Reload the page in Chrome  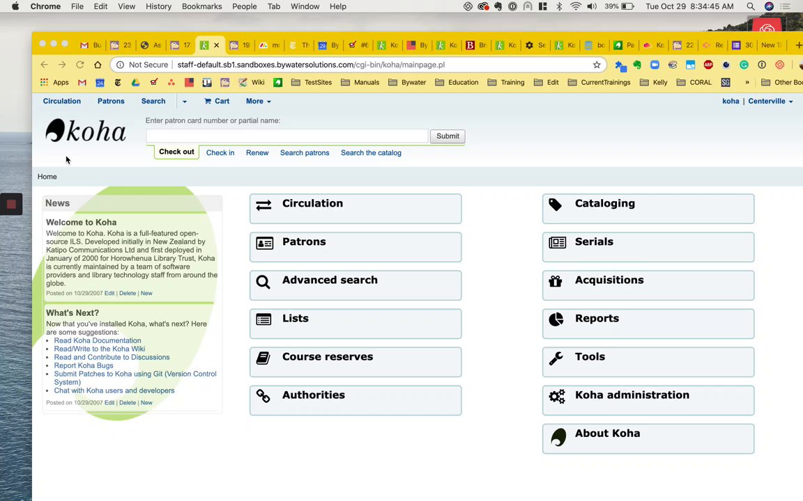(80, 65)
